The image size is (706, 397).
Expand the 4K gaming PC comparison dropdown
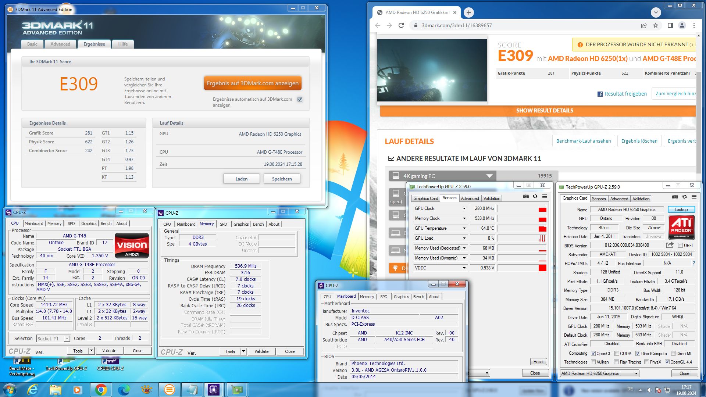(489, 176)
